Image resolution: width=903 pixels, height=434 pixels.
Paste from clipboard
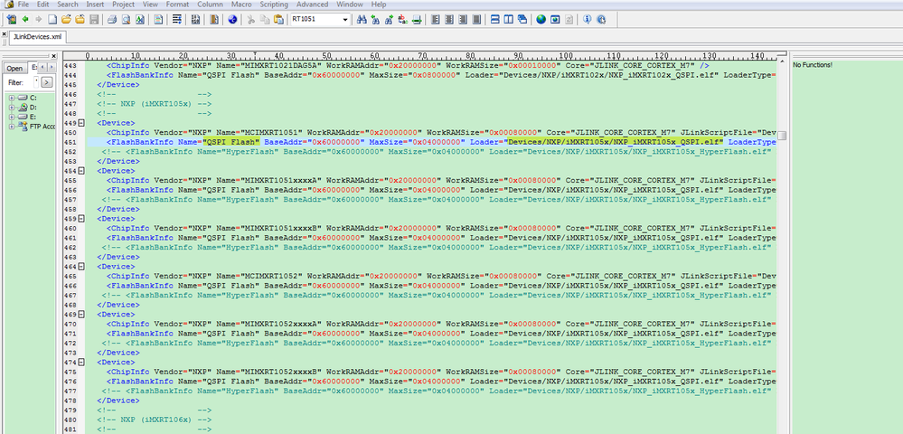point(278,20)
